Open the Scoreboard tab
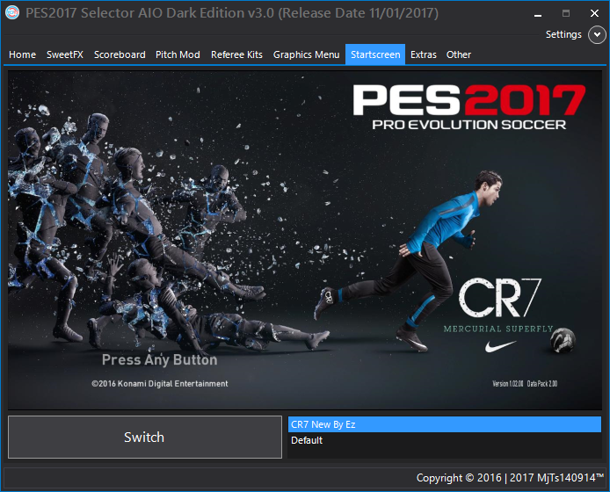 (x=120, y=54)
